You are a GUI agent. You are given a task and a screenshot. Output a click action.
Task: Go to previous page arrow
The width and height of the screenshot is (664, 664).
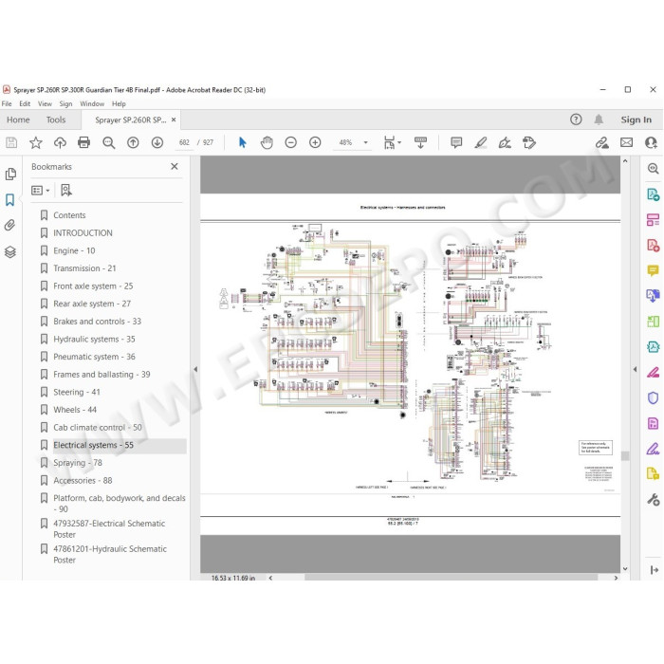coord(133,142)
